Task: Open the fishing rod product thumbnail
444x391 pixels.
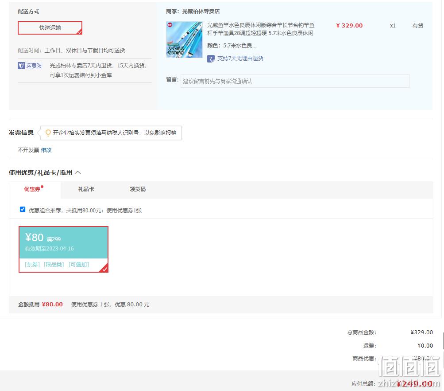Action: tap(184, 40)
